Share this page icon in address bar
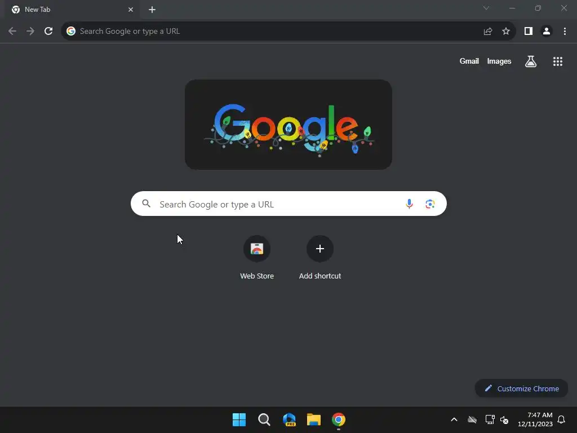The height and width of the screenshot is (433, 577). [x=488, y=32]
